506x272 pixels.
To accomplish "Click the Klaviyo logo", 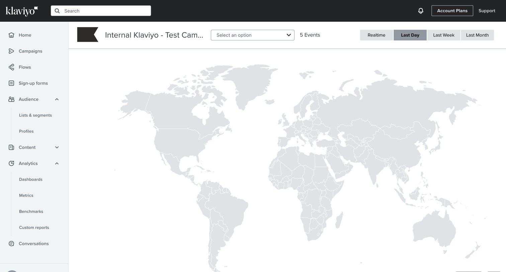I will pos(22,11).
